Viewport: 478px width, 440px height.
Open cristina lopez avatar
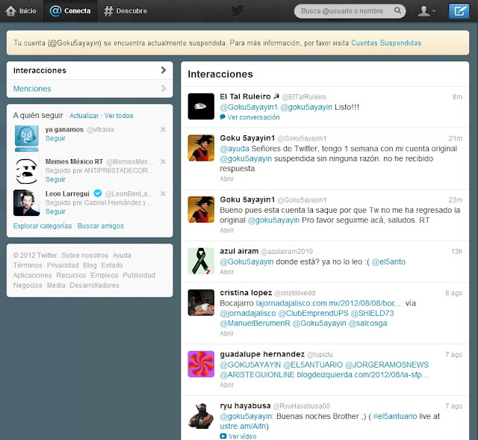click(201, 303)
